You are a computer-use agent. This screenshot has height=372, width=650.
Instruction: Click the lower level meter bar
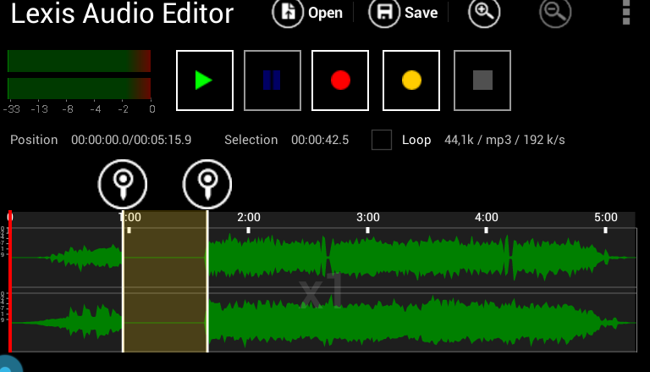tap(80, 88)
